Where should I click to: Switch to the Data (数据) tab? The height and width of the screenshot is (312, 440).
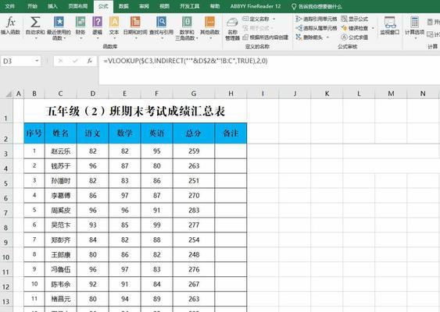[123, 6]
